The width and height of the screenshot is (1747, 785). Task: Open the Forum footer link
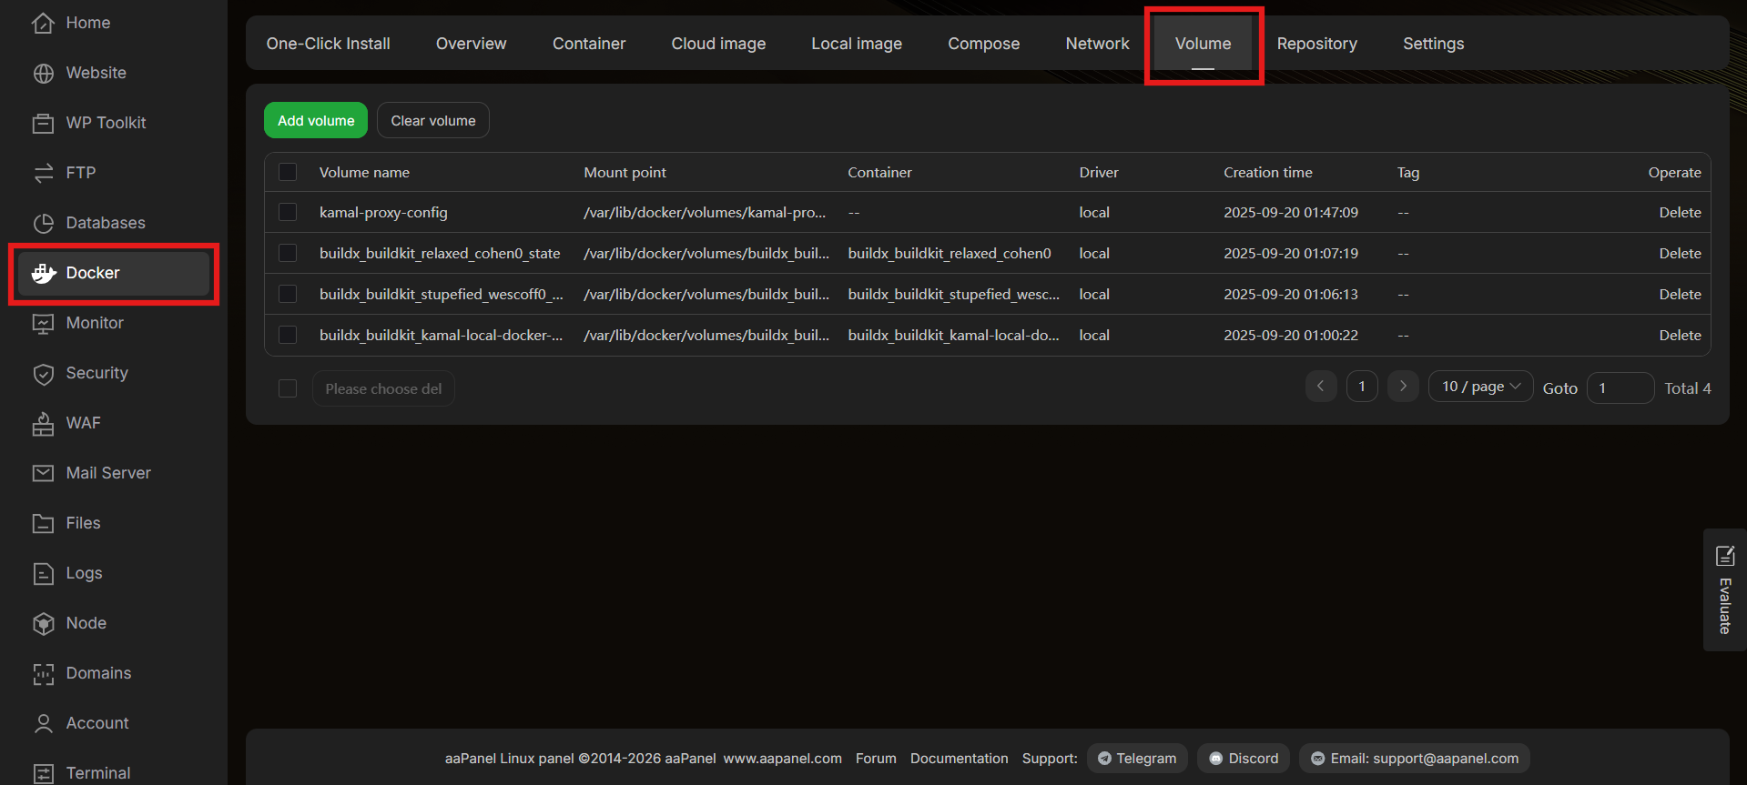pyautogui.click(x=876, y=759)
